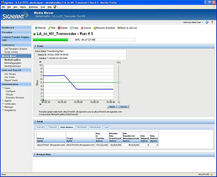This screenshot has height=177, width=217.
Task: Click the green job status dot beside the title
Action: point(34,34)
